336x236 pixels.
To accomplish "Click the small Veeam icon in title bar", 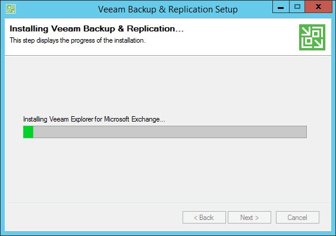I will point(11,9).
